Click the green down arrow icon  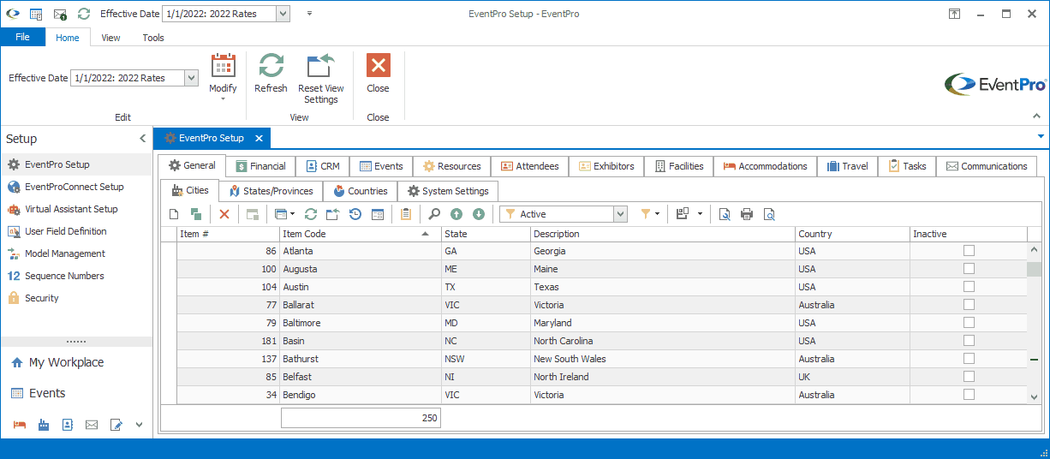(x=479, y=214)
